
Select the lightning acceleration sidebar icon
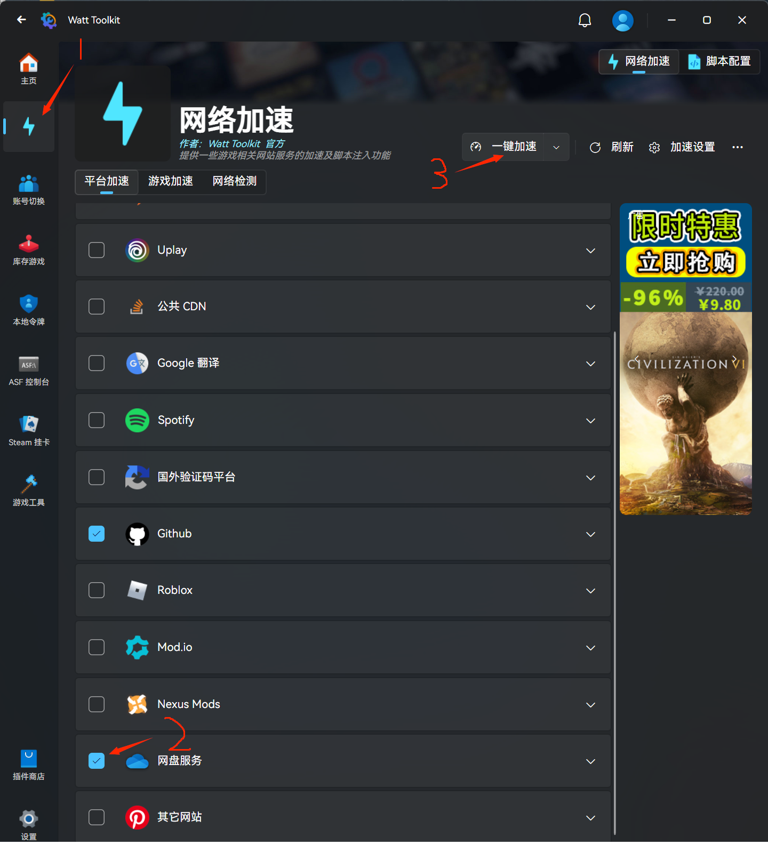[29, 126]
